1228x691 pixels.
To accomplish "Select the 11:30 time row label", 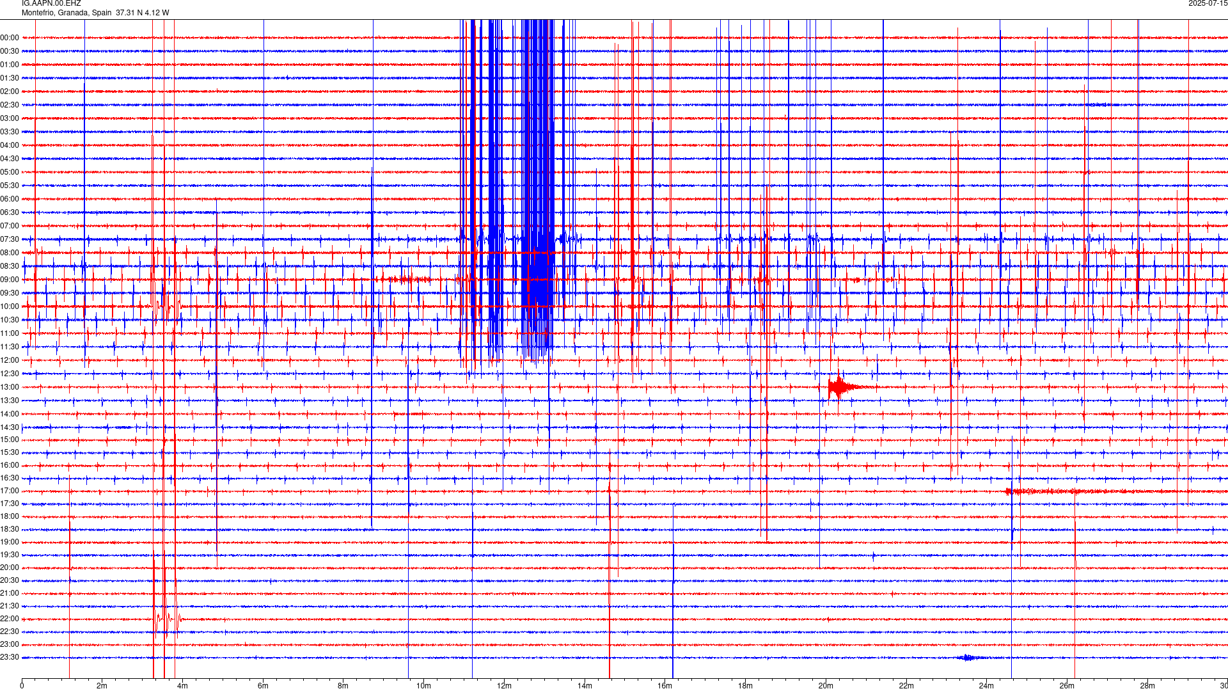I will 10,347.
